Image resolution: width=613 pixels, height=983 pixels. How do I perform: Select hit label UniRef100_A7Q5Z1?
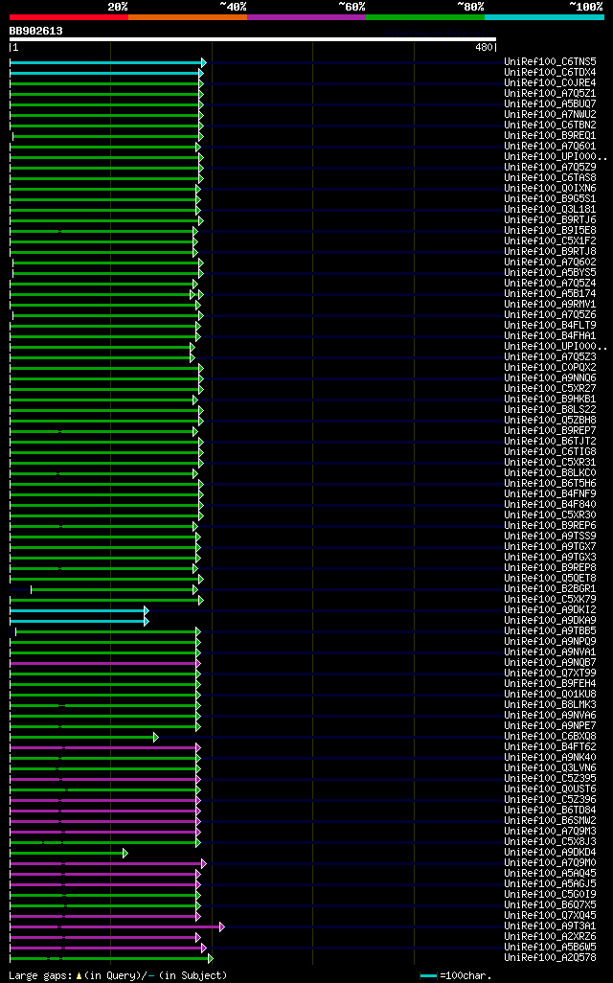[551, 93]
